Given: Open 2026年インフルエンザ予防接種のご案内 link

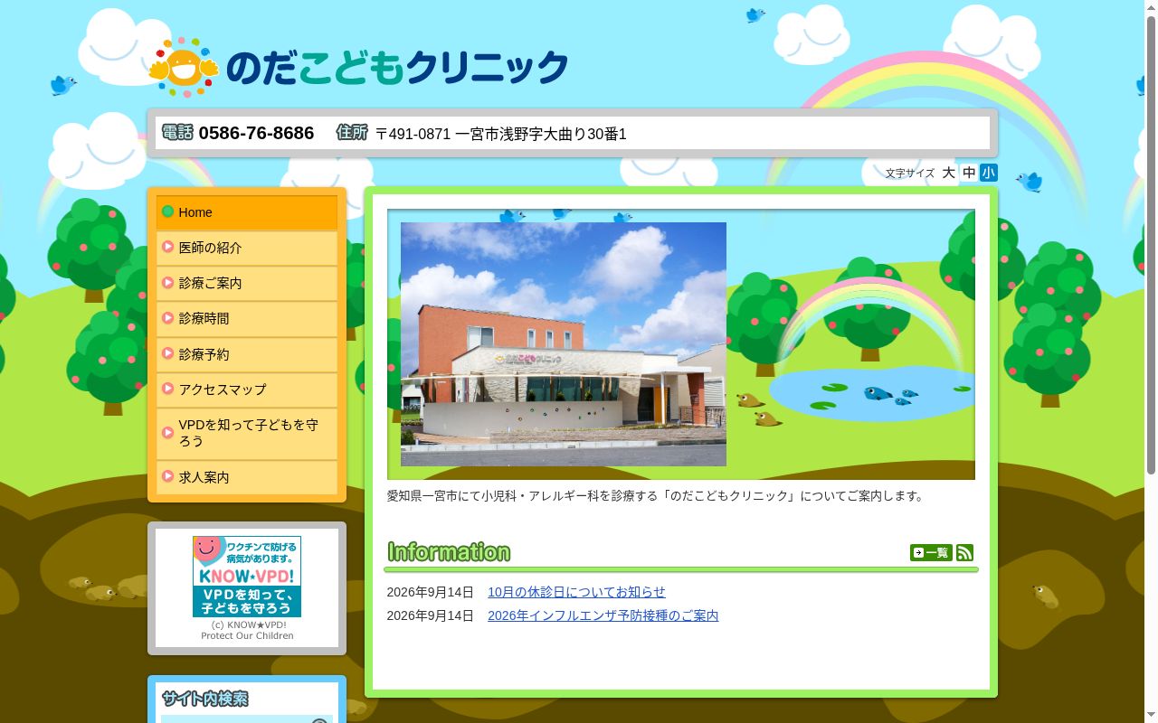Looking at the screenshot, I should 603,615.
